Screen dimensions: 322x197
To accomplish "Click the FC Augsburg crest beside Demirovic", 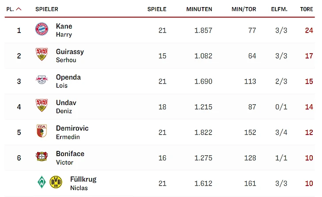I will coord(41,131).
